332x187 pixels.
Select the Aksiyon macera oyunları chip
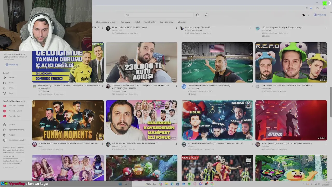(106, 22)
